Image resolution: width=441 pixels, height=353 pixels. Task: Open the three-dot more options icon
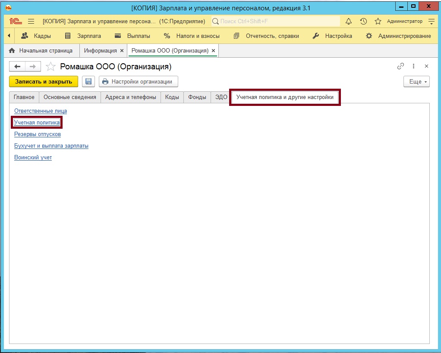point(413,66)
